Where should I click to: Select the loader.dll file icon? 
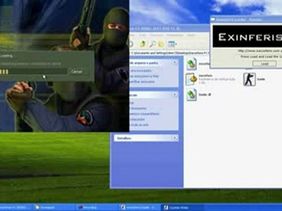pos(192,95)
